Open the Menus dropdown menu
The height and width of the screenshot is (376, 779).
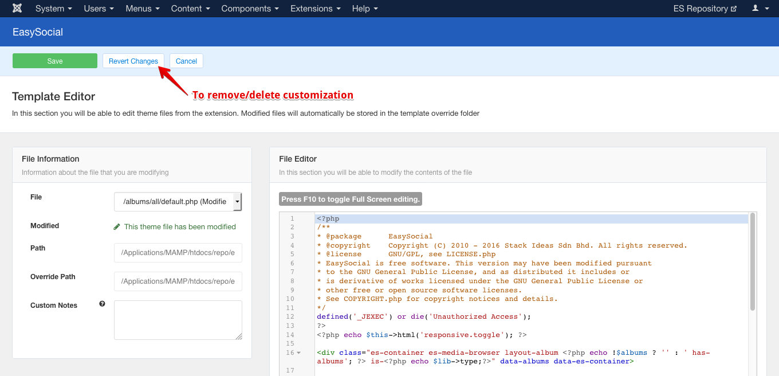(142, 9)
